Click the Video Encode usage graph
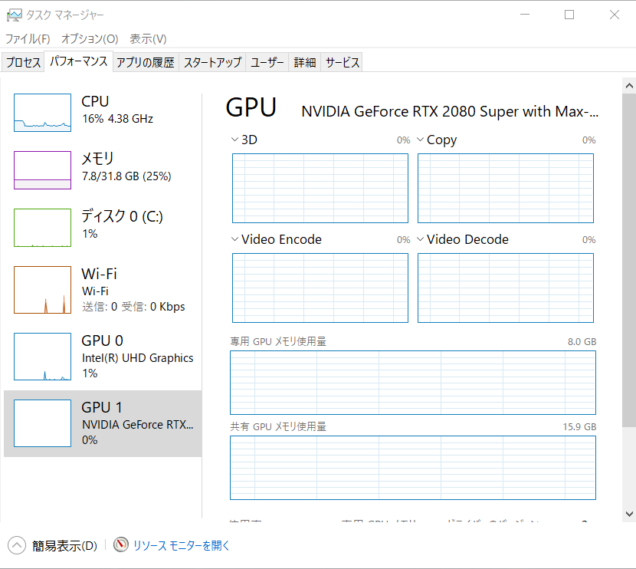The height and width of the screenshot is (569, 636). coord(320,288)
